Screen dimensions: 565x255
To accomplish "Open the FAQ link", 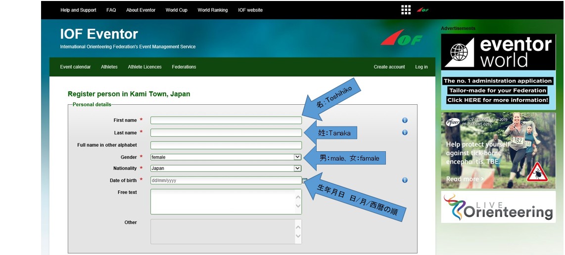I will pos(111,10).
